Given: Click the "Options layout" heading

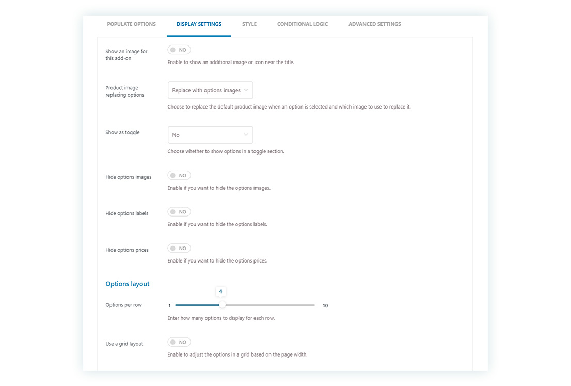Looking at the screenshot, I should [x=127, y=284].
